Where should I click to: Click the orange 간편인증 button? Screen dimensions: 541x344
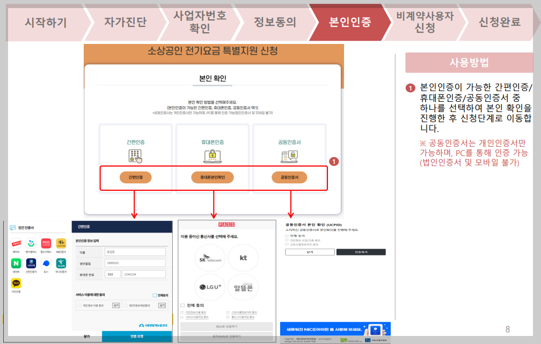pos(136,177)
